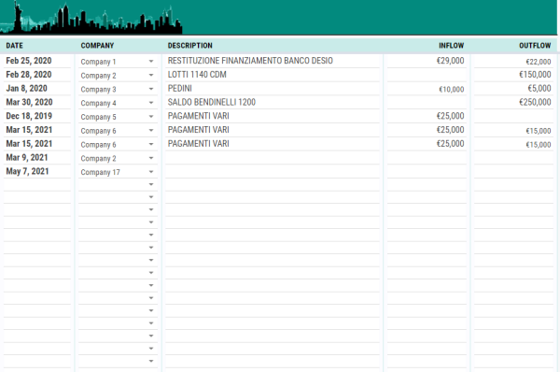
Task: Select SALDO BENDINELLI 1200 description
Action: (x=212, y=102)
